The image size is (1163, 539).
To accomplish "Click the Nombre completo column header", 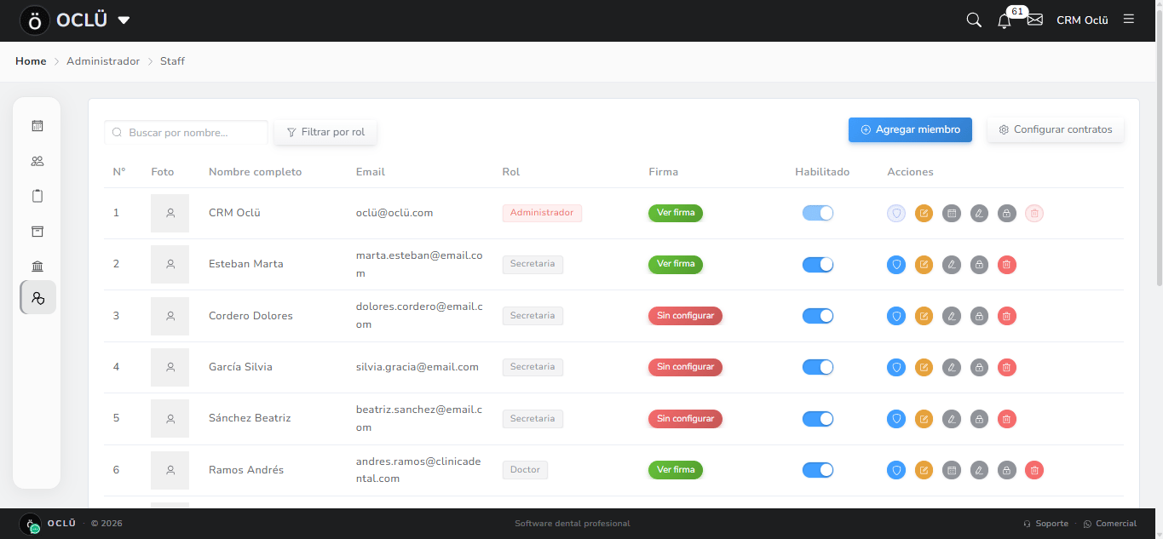I will 256,172.
